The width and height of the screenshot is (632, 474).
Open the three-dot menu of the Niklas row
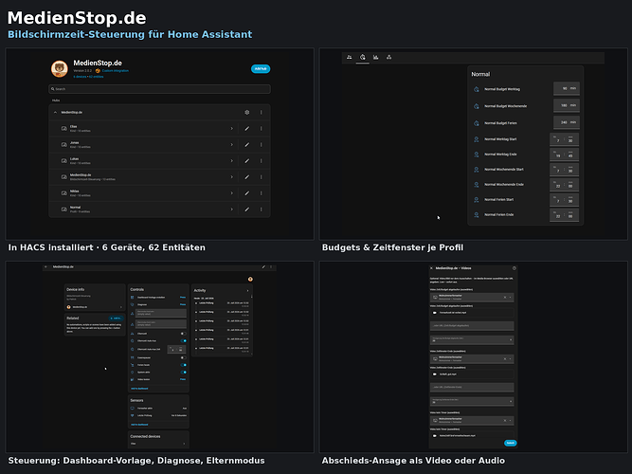click(262, 192)
